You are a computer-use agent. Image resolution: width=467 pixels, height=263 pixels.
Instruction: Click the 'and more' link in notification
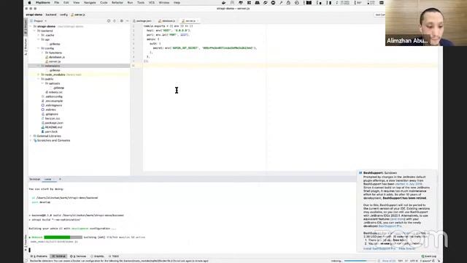397,219
